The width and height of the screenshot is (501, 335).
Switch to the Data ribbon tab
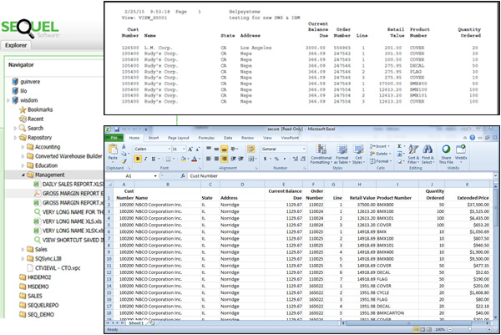click(x=228, y=138)
